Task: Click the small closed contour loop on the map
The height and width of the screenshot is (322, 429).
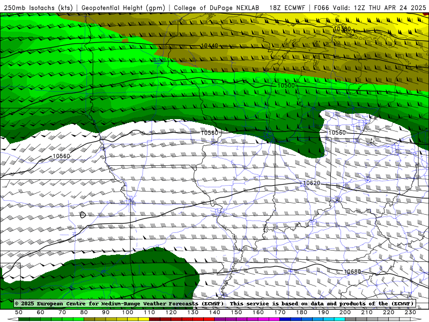Action: click(x=83, y=215)
